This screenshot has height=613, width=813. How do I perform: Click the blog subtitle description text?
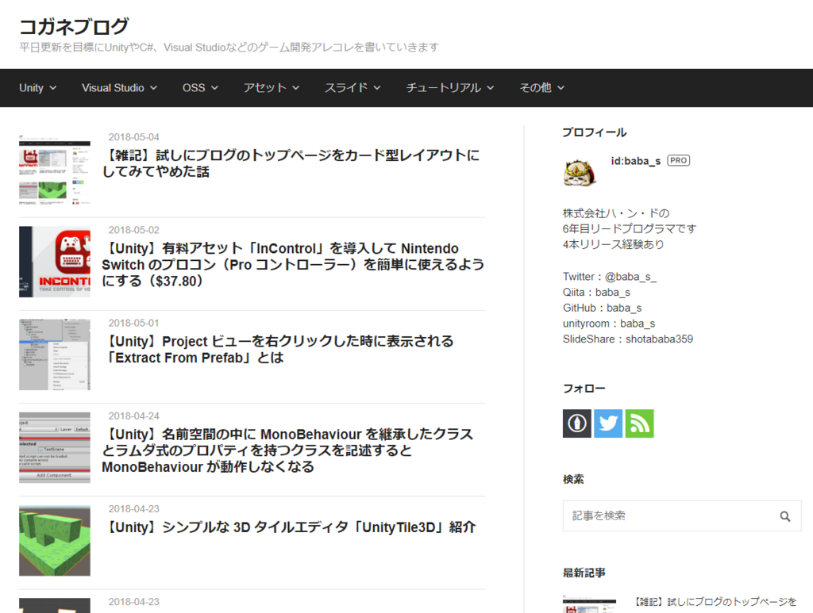coord(229,47)
